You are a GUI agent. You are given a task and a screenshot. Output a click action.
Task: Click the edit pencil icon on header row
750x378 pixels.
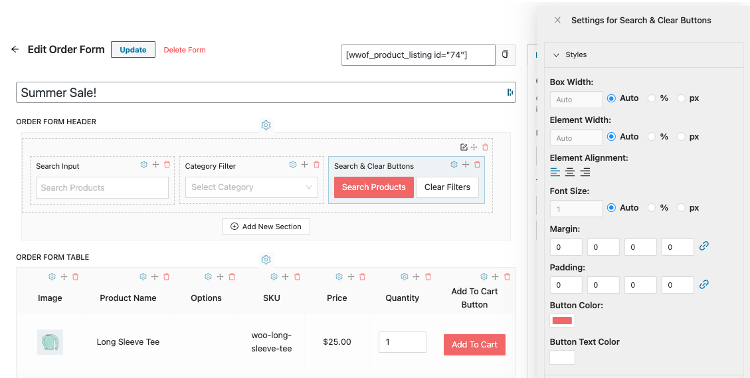[464, 147]
